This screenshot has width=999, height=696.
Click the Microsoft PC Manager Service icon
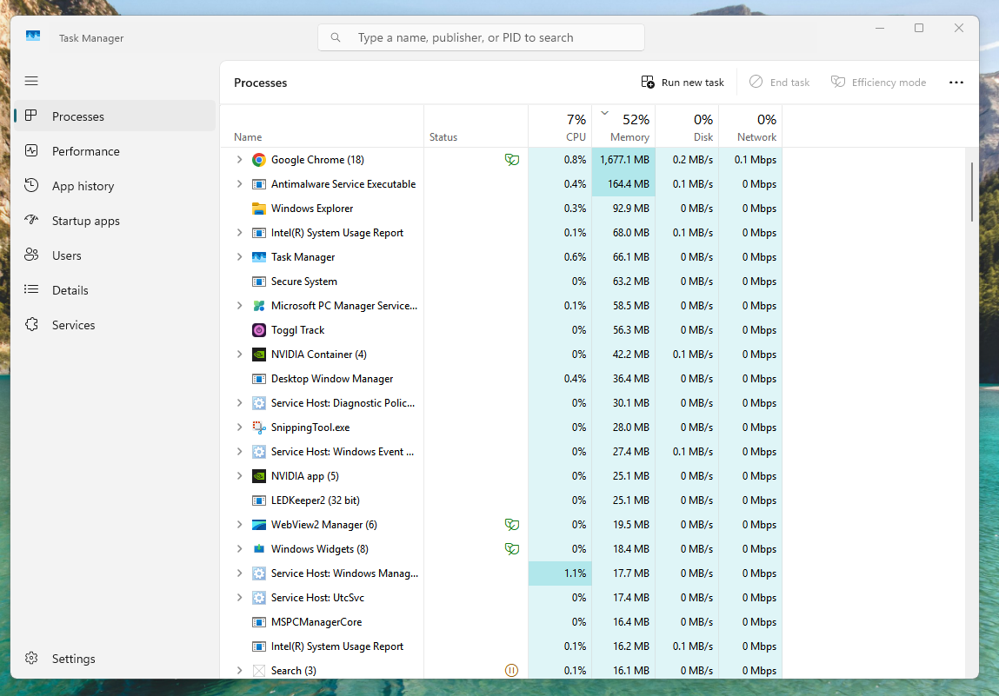pyautogui.click(x=259, y=306)
